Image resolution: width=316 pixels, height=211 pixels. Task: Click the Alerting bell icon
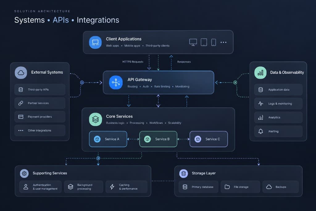pyautogui.click(x=260, y=131)
